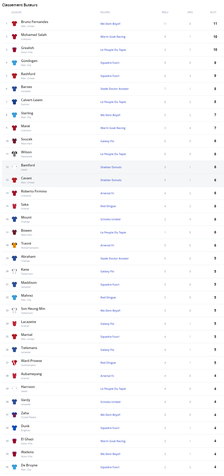The width and height of the screenshot is (224, 476).
Task: Click Traoré's orange Wolverhampton jersey icon
Action: click(x=14, y=245)
